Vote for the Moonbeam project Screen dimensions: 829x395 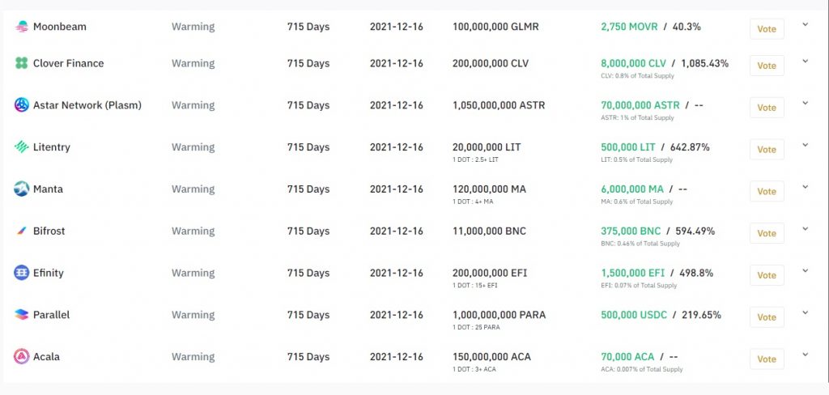[766, 29]
